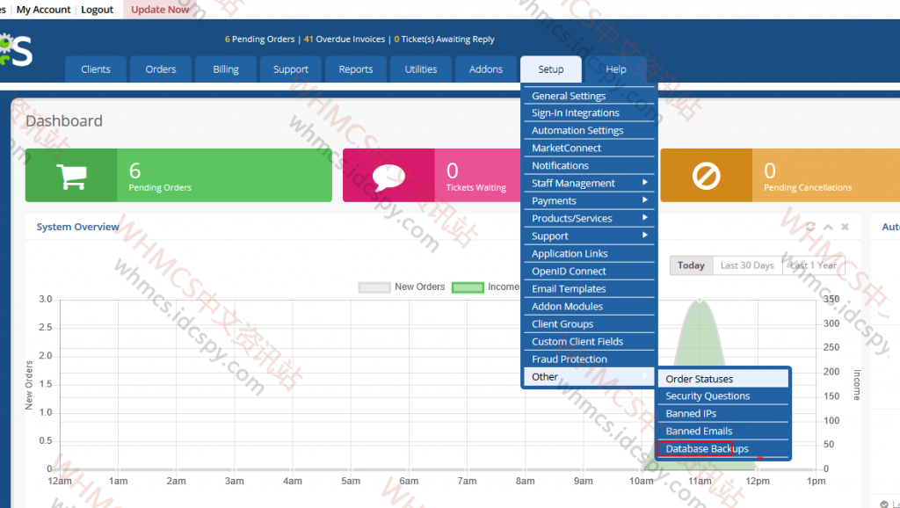Choose Application Links menu item
Image resolution: width=900 pixels, height=508 pixels.
coord(589,254)
